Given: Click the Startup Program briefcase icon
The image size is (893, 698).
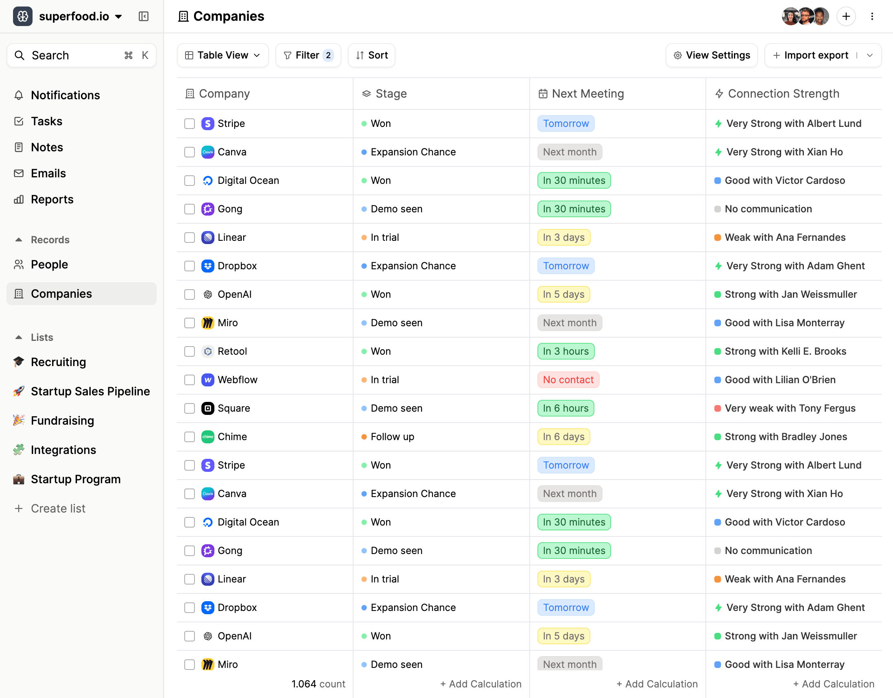Looking at the screenshot, I should [x=19, y=479].
